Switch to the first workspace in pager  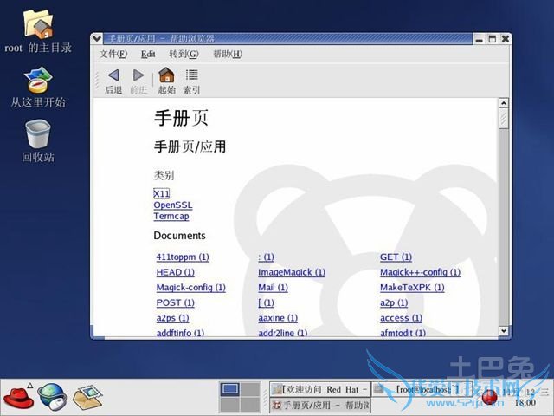229,389
